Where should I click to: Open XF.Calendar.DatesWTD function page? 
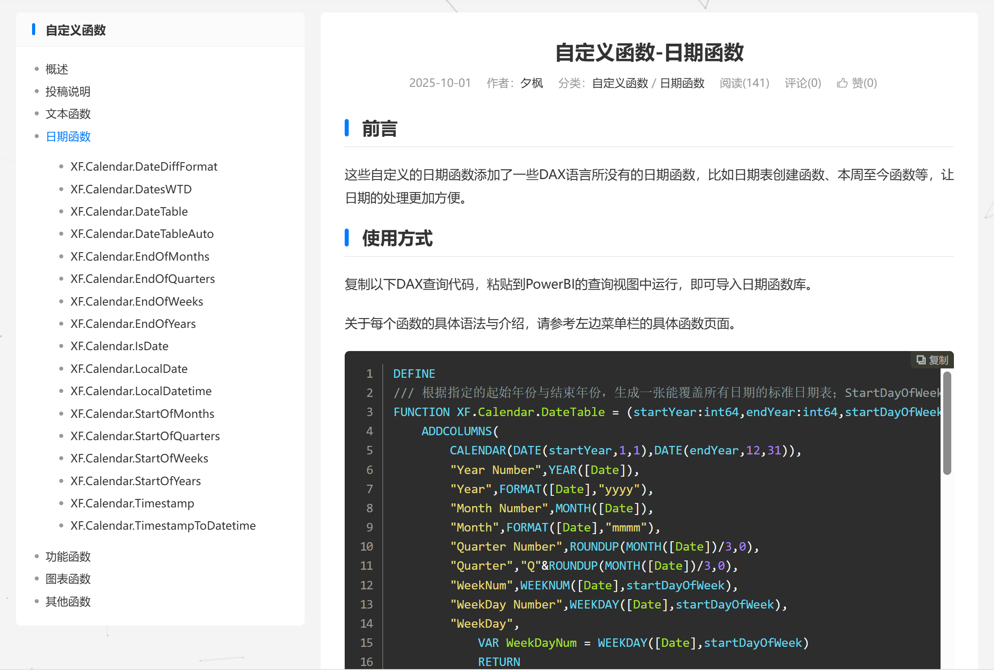[131, 189]
